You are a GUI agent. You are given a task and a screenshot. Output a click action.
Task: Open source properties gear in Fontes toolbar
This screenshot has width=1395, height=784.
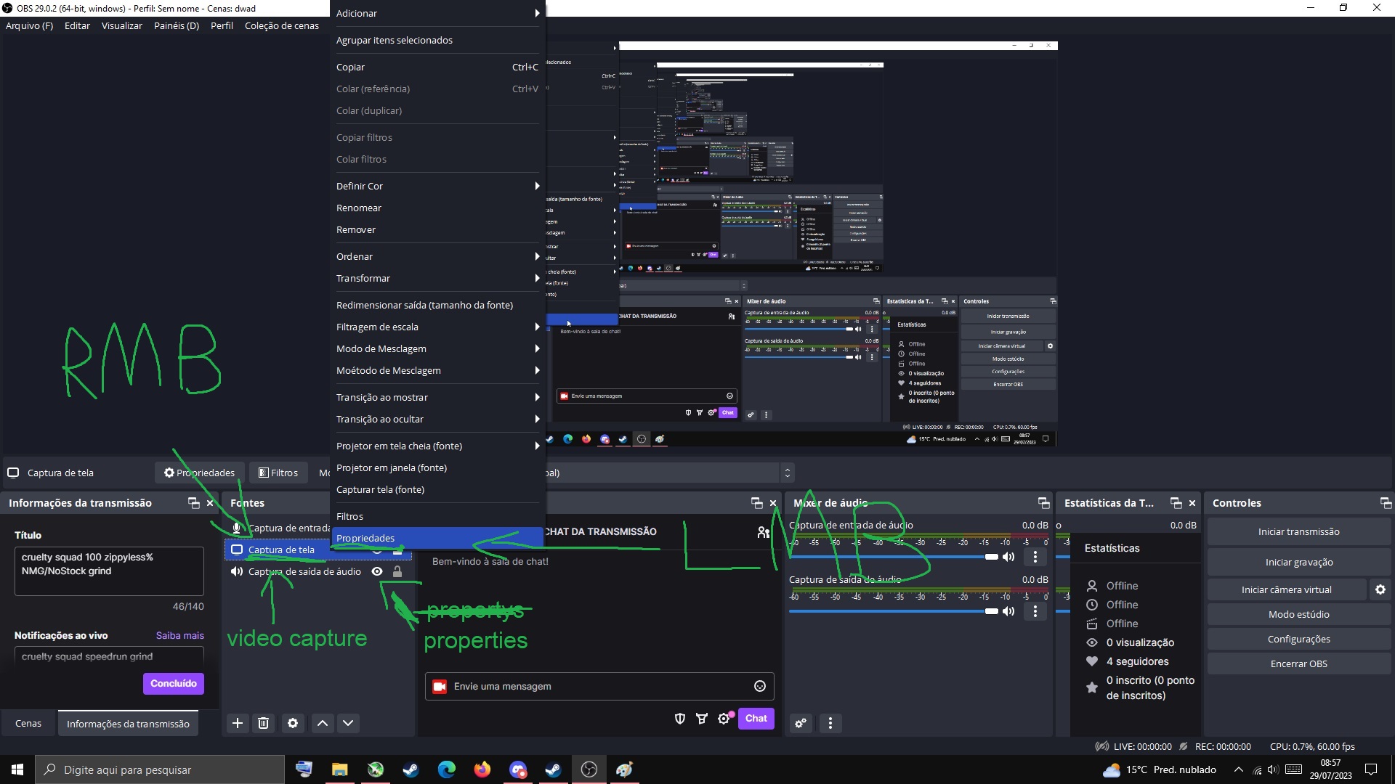pos(293,723)
